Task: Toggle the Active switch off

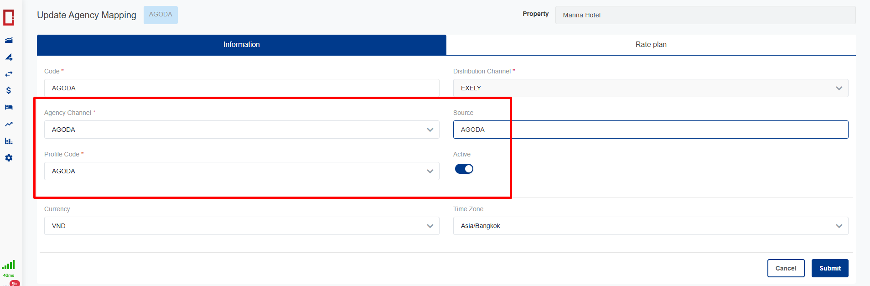Action: 464,169
